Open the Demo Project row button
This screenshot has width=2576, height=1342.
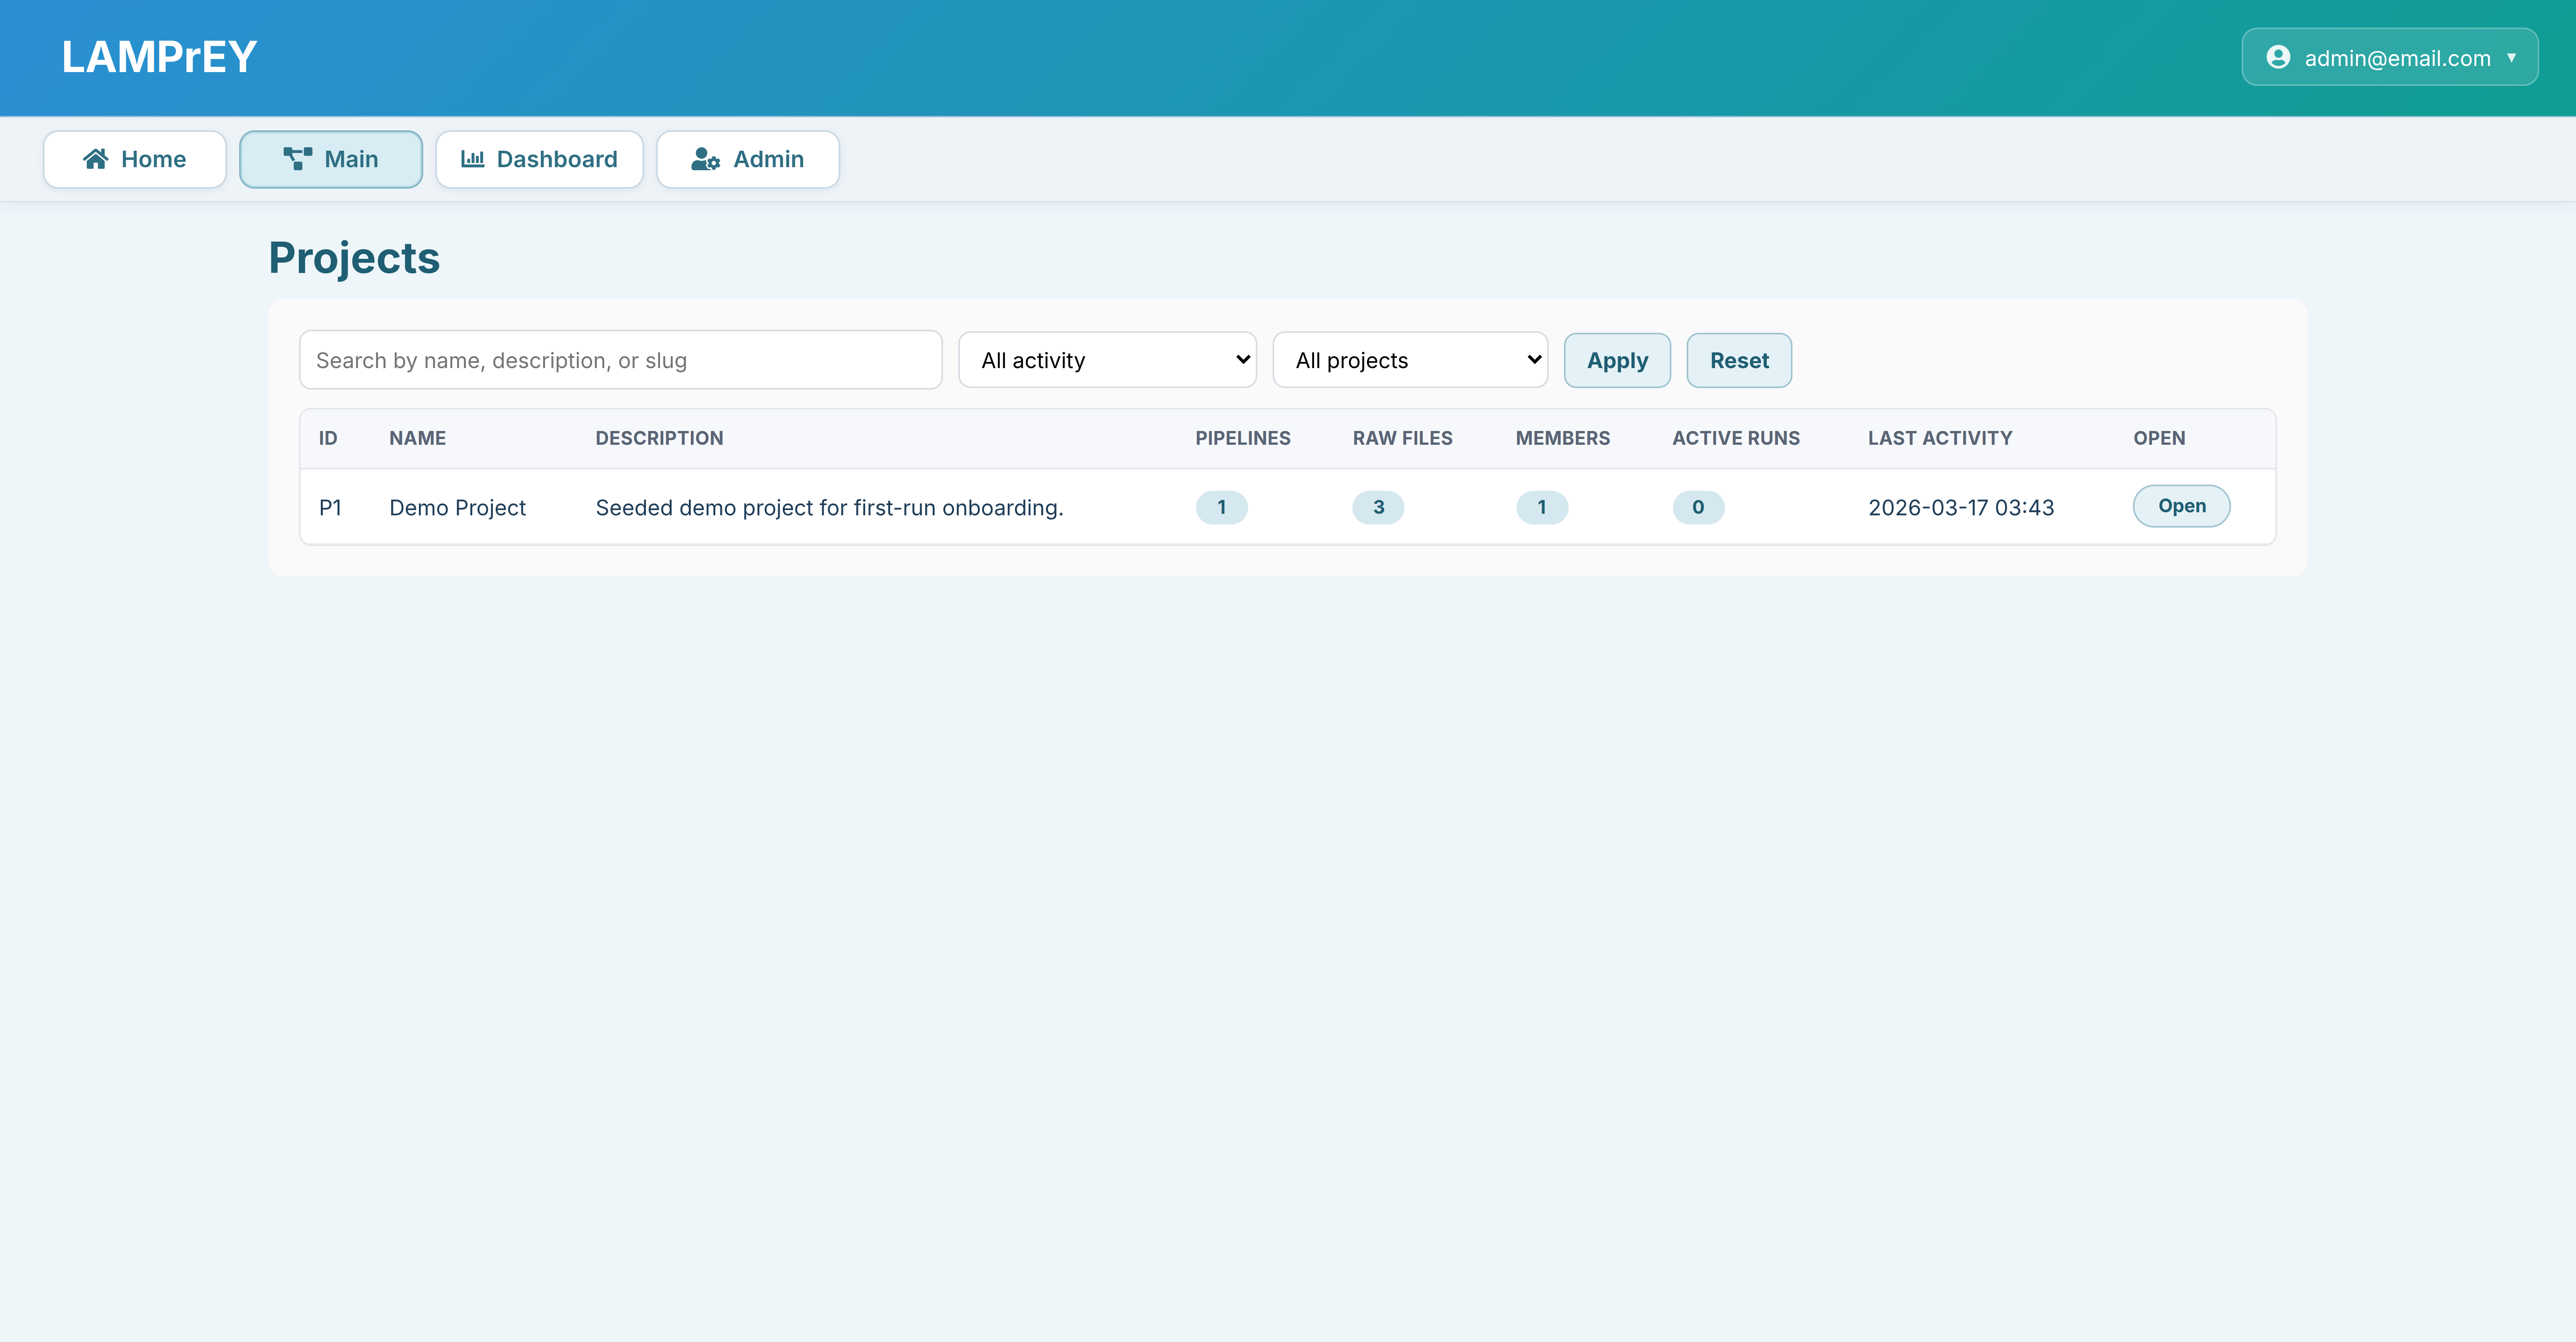click(2181, 506)
